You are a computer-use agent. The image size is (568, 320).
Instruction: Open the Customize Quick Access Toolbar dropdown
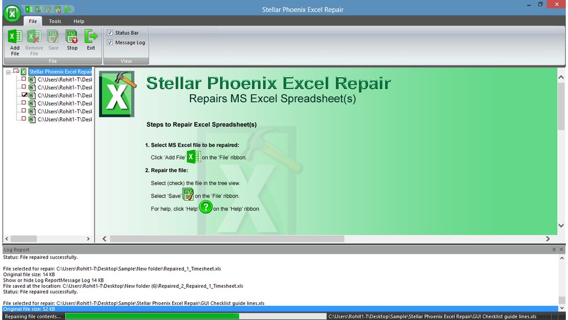81,9
